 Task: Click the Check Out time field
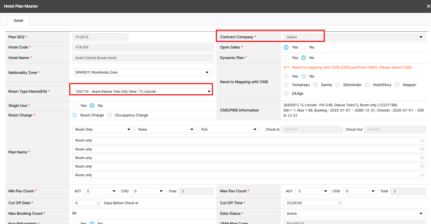click(394, 130)
